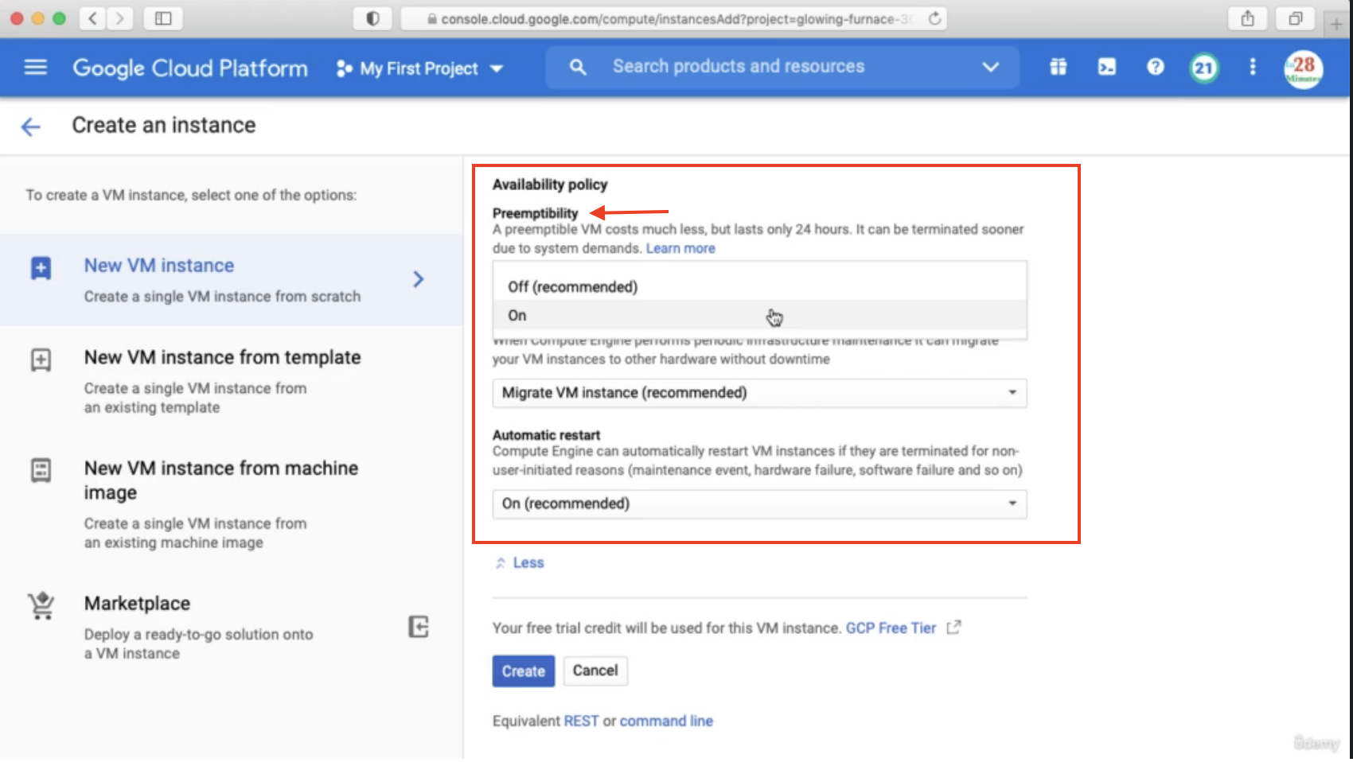
Task: Click the browser forward button
Action: point(120,18)
